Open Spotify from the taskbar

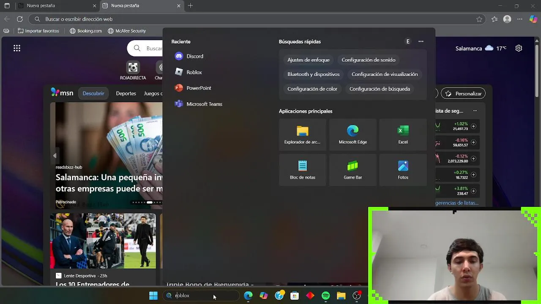[x=325, y=296]
